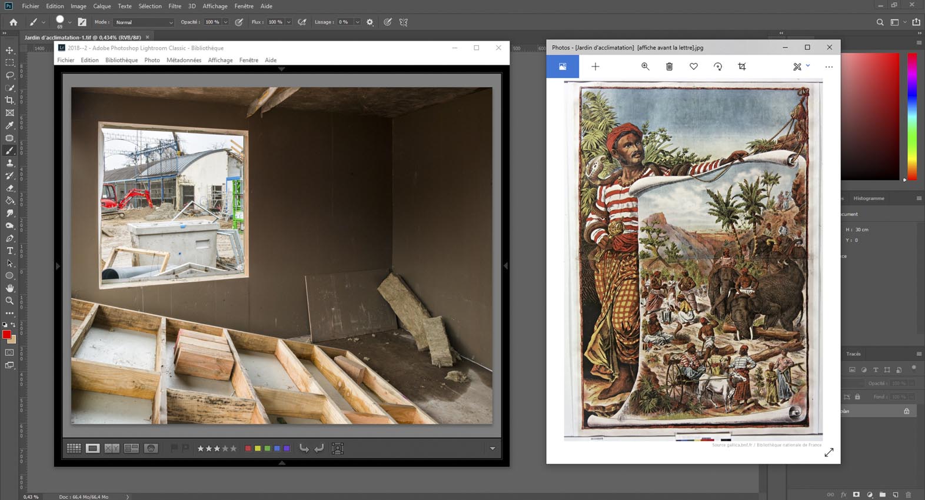The height and width of the screenshot is (500, 925).
Task: Rotate photo left in Lightroom toolbar
Action: point(304,448)
